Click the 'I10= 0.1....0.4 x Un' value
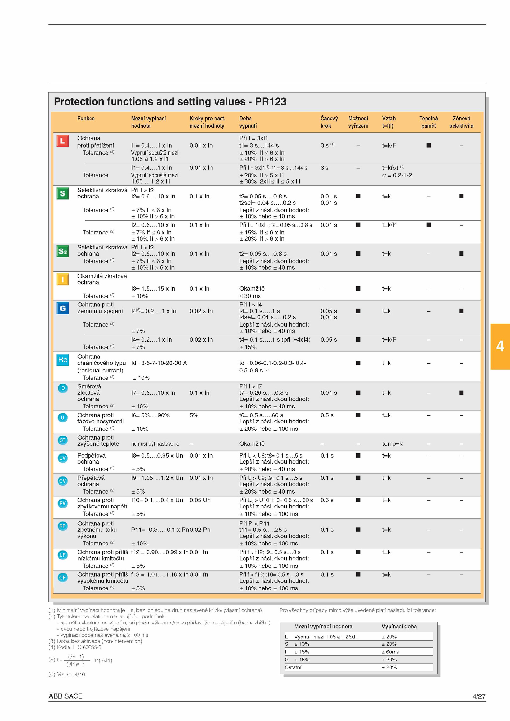Viewport: 510px width, 721px height. pos(157,500)
